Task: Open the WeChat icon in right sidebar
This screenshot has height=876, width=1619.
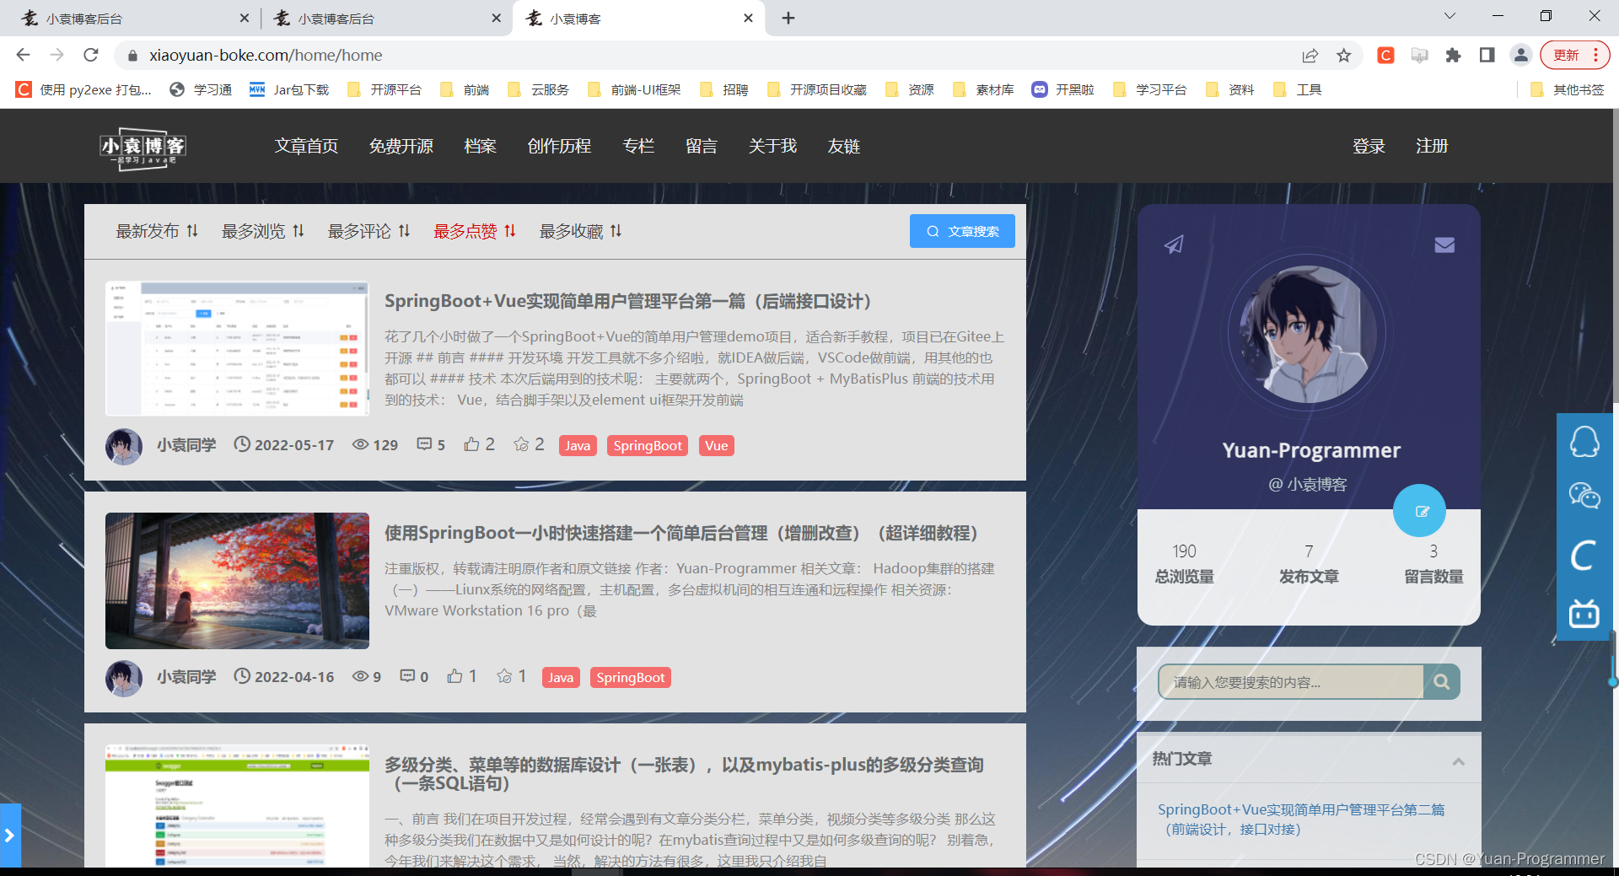Action: pos(1584,496)
